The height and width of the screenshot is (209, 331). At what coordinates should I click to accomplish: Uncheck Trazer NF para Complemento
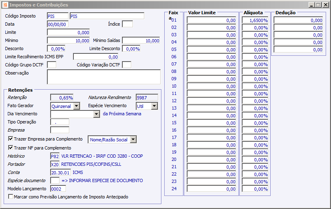11,147
